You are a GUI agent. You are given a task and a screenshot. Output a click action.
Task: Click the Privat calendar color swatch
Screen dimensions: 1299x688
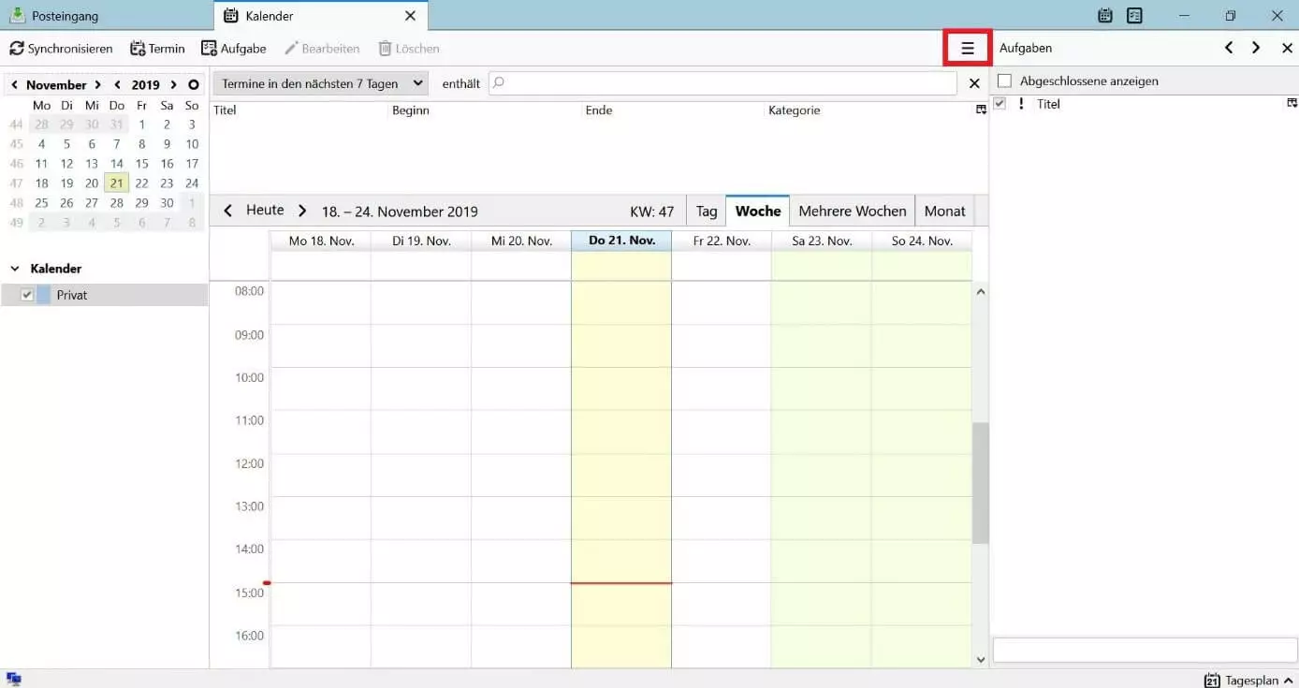[x=44, y=295]
